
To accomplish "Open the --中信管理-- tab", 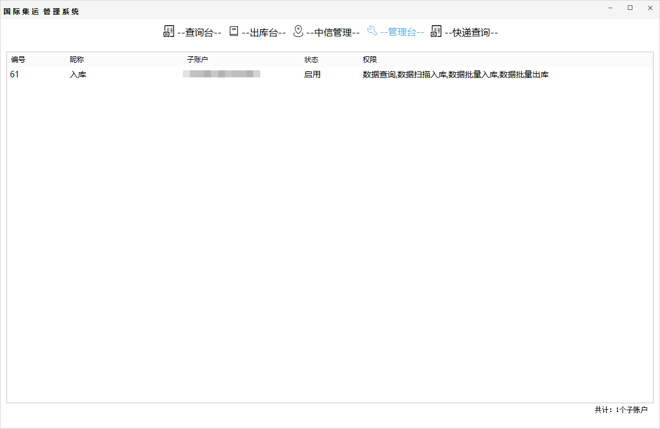I will point(333,32).
